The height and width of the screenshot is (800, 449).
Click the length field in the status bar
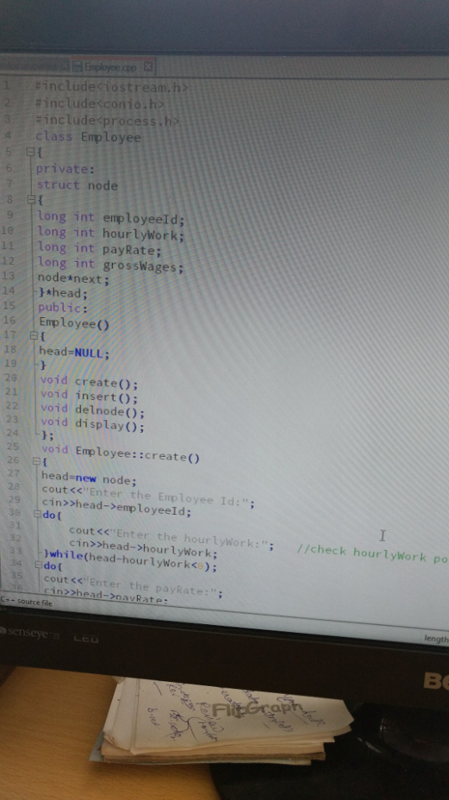436,639
